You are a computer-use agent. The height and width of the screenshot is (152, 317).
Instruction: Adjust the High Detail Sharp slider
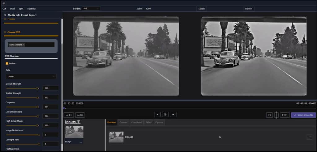click(x=22, y=125)
